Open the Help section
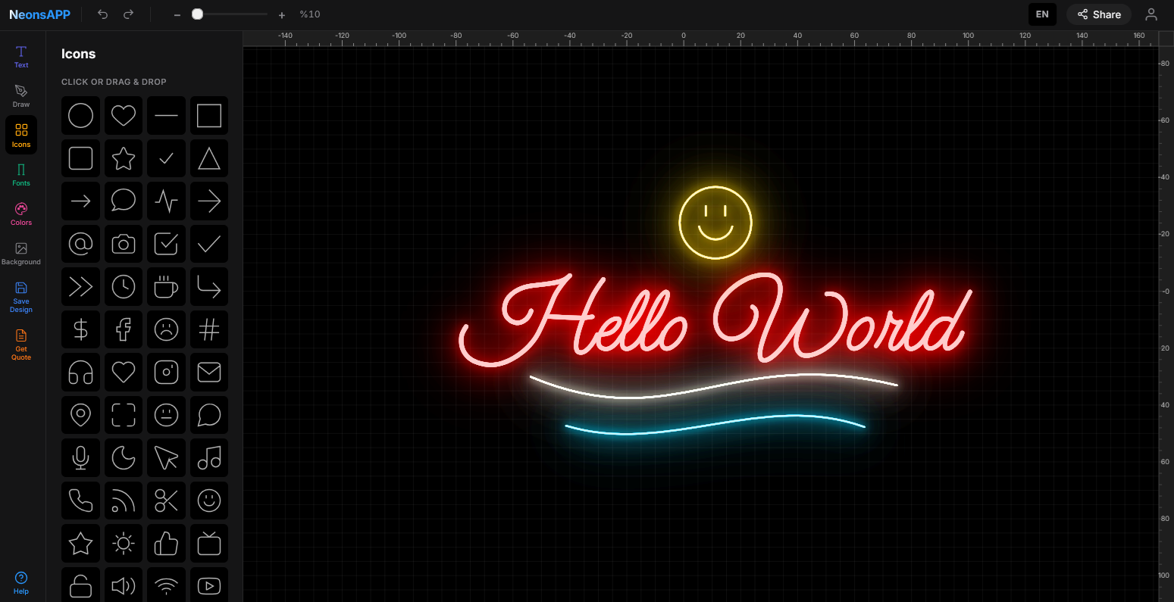The width and height of the screenshot is (1174, 602). click(x=20, y=582)
